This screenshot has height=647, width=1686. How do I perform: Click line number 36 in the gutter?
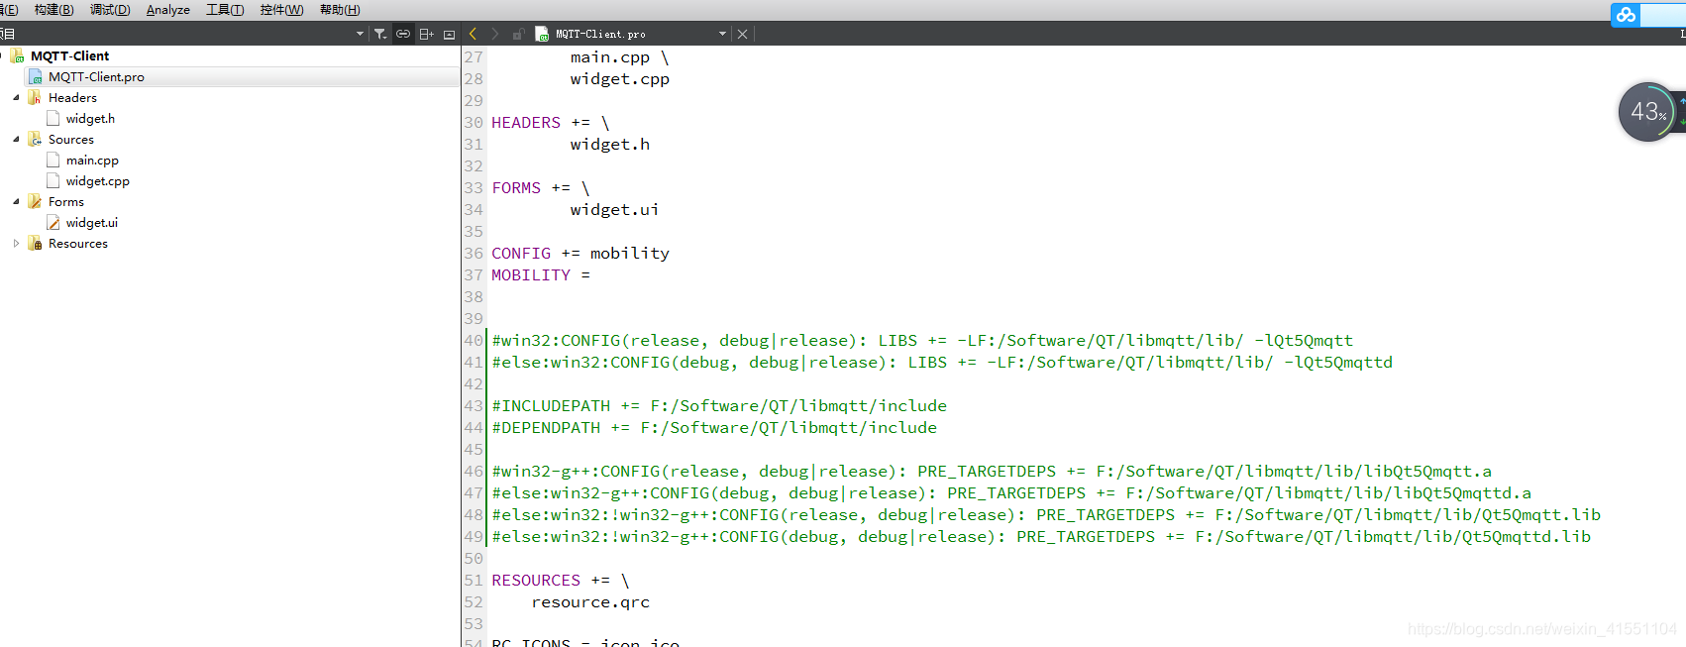point(474,254)
